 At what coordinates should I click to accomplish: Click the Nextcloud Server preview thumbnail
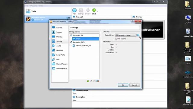point(153,30)
